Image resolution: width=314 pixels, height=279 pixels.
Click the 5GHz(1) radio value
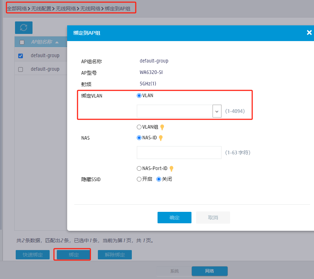[148, 84]
